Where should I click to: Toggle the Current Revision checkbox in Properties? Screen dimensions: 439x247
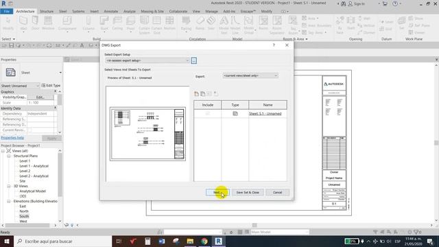click(29, 130)
